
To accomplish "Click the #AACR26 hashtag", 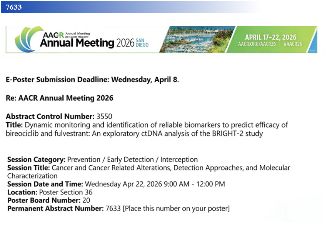I will [293, 44].
